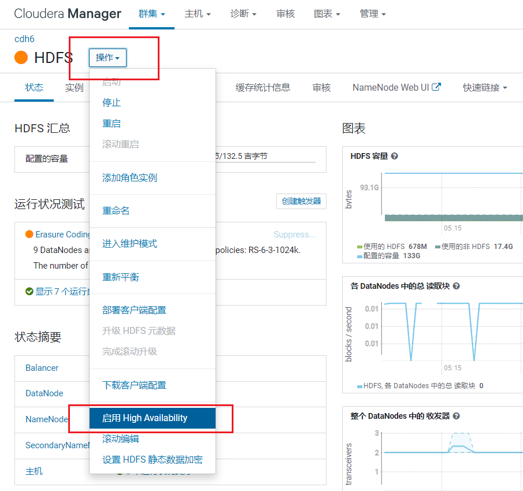The image size is (523, 491).
Task: Open the Erasure Coding health test link
Action: point(63,235)
